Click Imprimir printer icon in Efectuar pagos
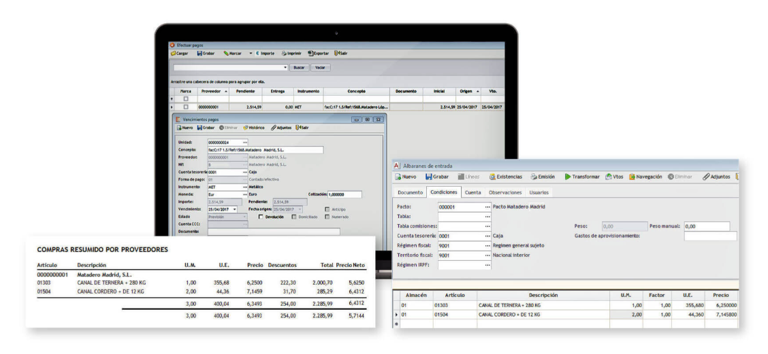Screen dimensions: 768x354 284,53
